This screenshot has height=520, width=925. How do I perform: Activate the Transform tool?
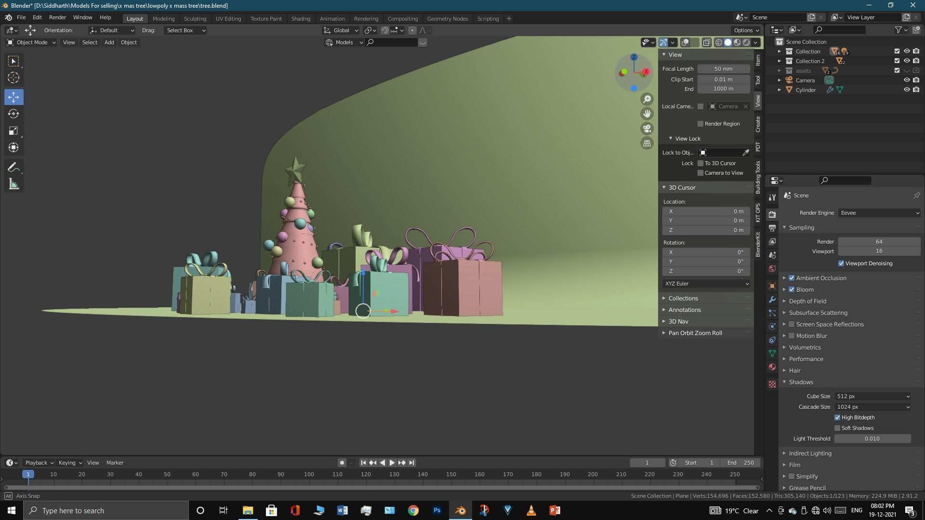click(x=13, y=147)
